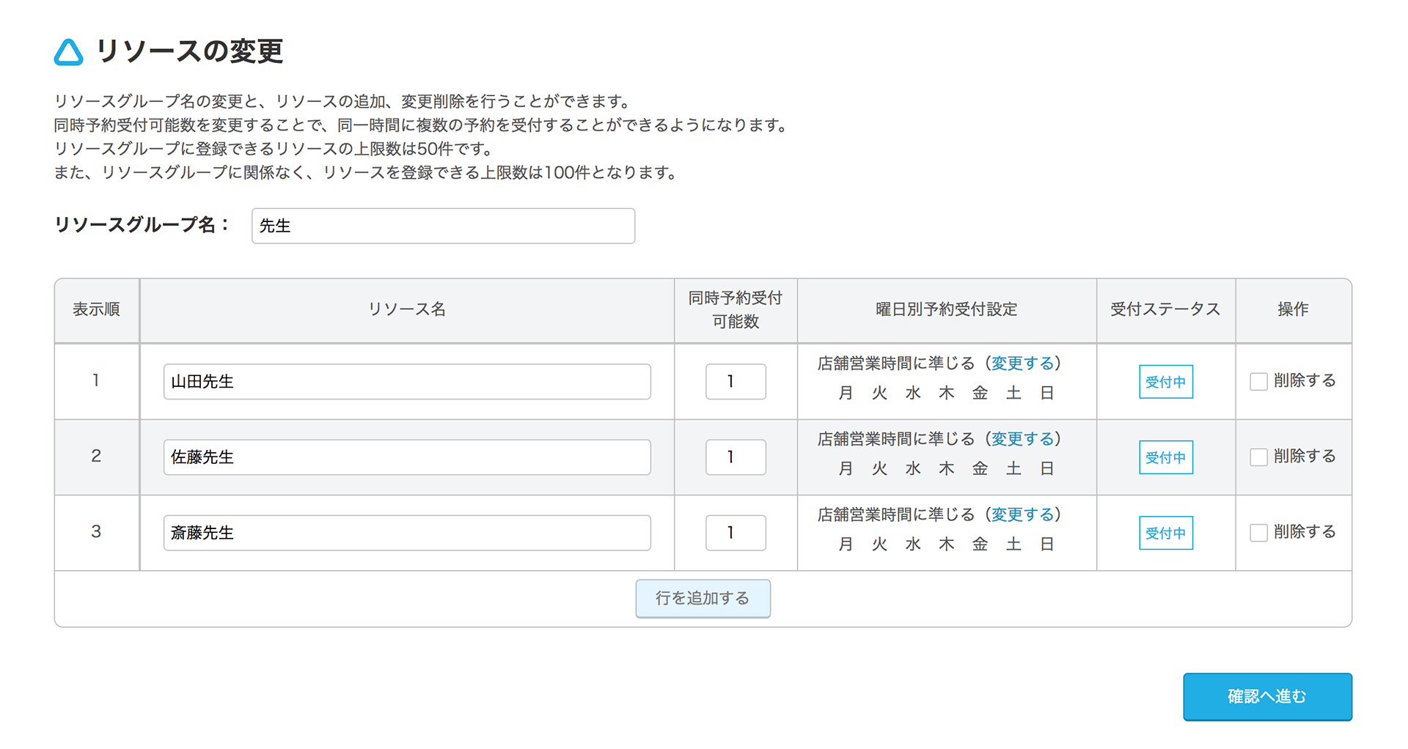Click the blue triangle logo icon
Viewport: 1408px width, 749px height.
[69, 52]
